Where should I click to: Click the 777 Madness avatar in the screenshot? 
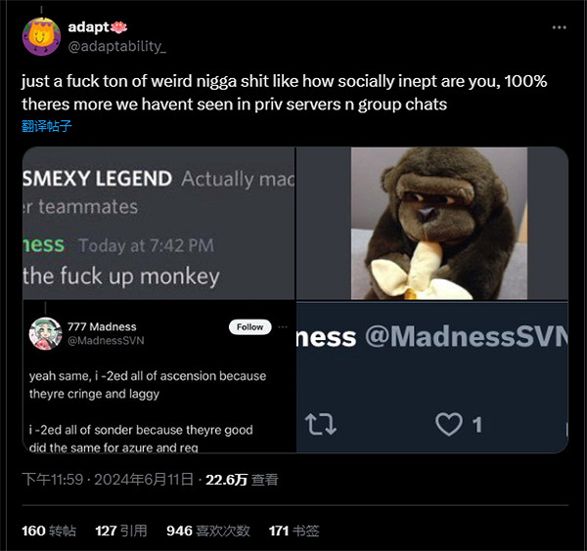tap(46, 332)
